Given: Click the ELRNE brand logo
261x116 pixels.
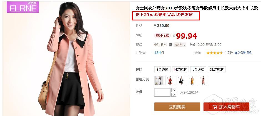Looking at the screenshot, I should pos(23,7).
